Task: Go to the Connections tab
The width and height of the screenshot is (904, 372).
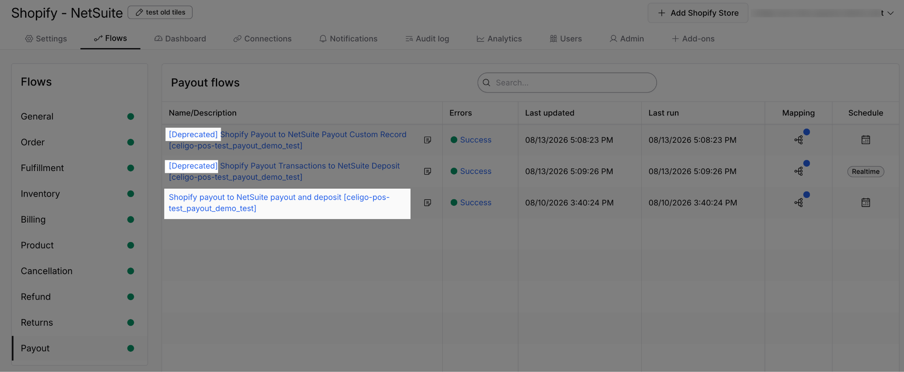Action: pyautogui.click(x=263, y=39)
